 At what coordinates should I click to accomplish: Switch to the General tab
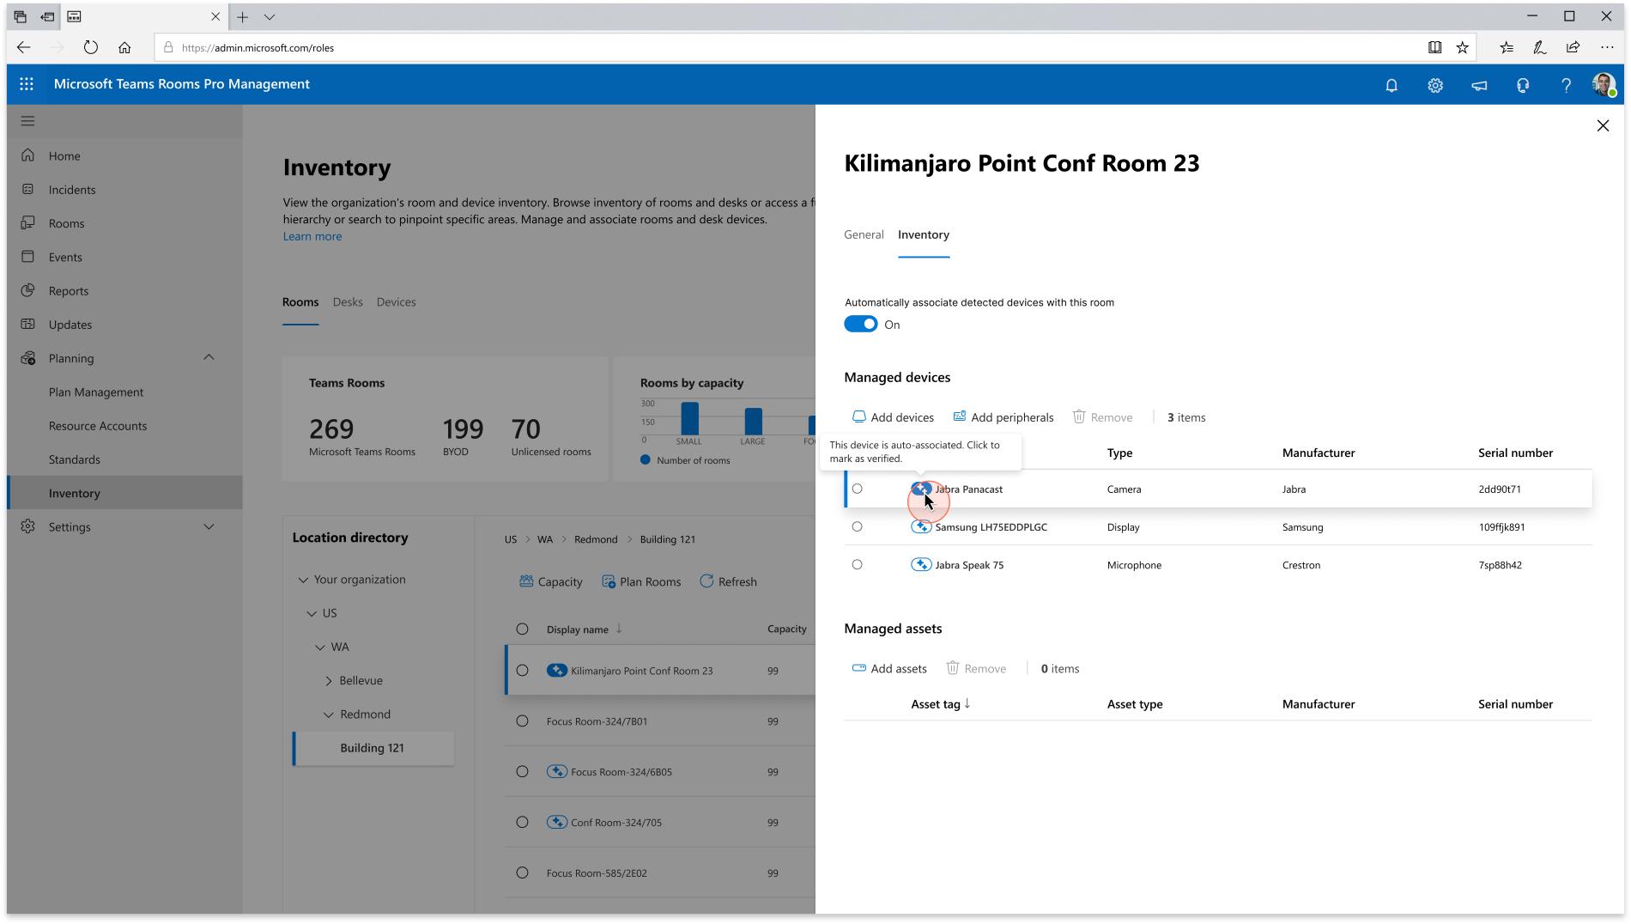pyautogui.click(x=864, y=234)
